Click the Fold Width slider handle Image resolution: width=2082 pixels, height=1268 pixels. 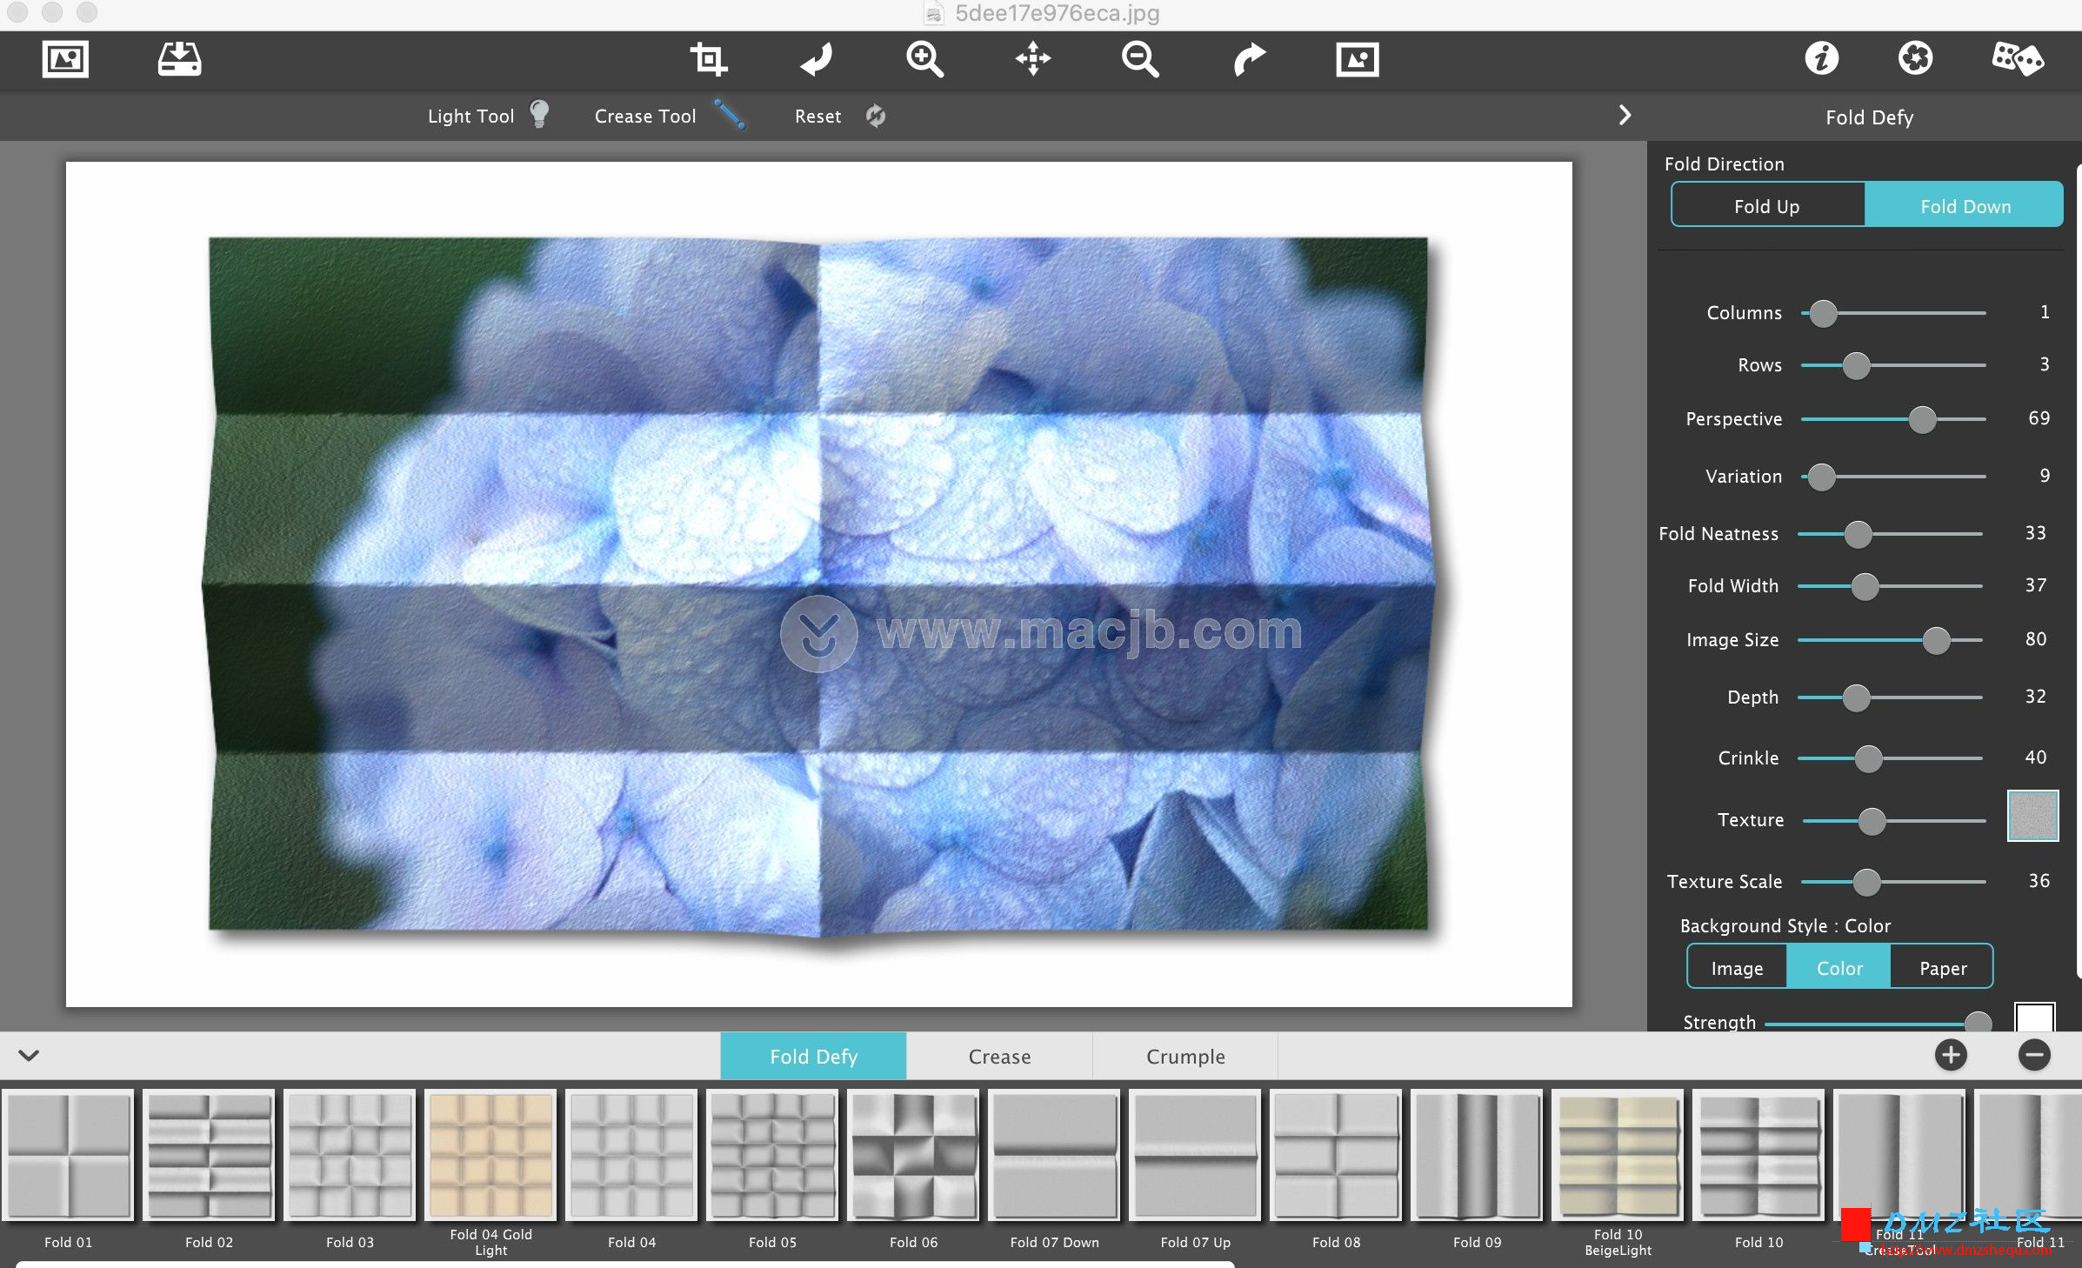pos(1865,586)
